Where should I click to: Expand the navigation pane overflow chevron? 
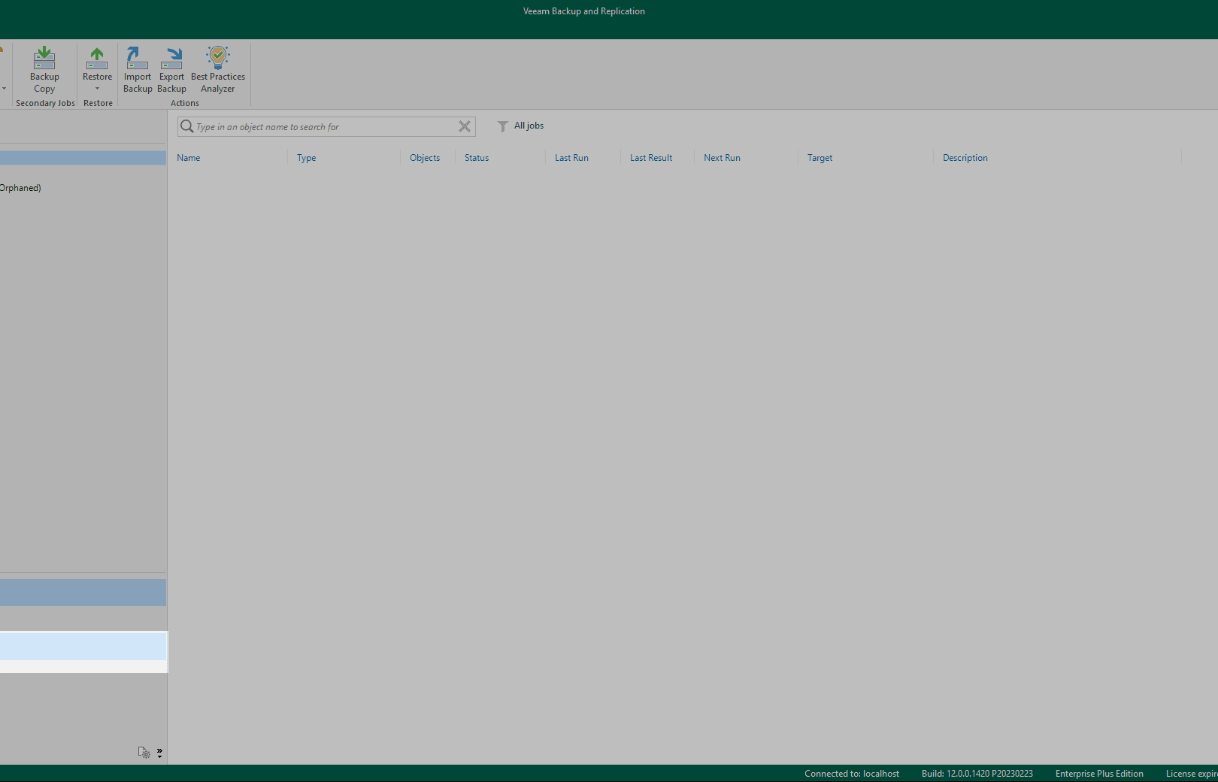[159, 752]
